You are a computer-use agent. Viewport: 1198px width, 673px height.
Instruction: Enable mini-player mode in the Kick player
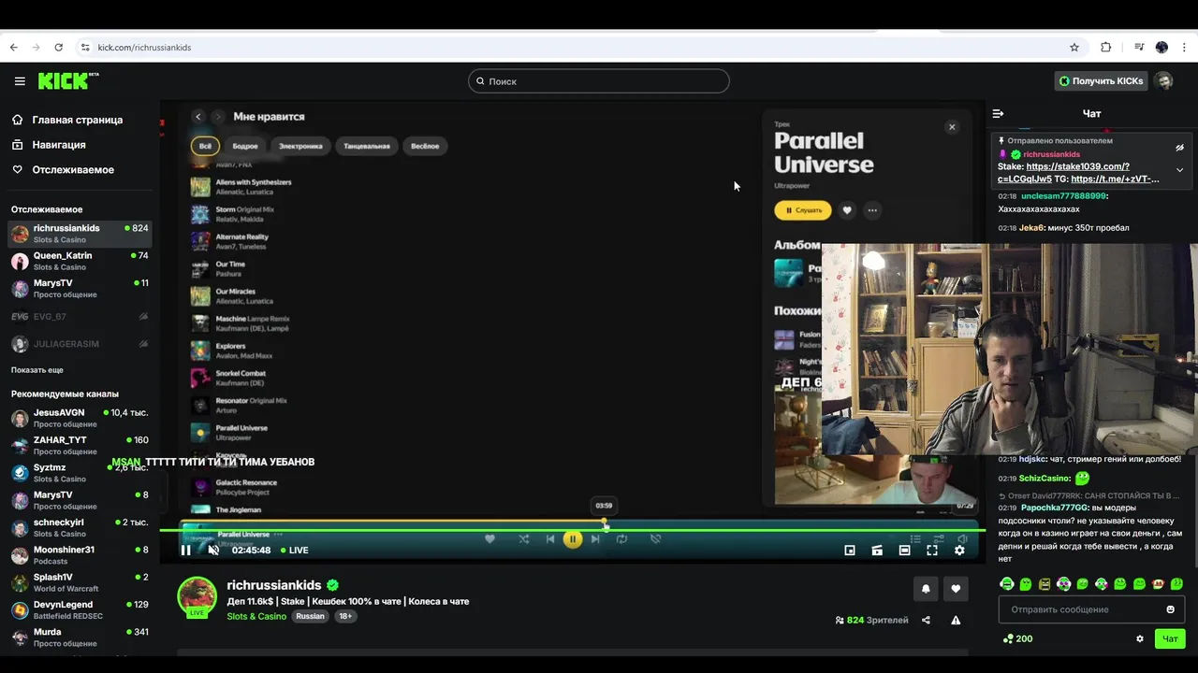(x=850, y=551)
